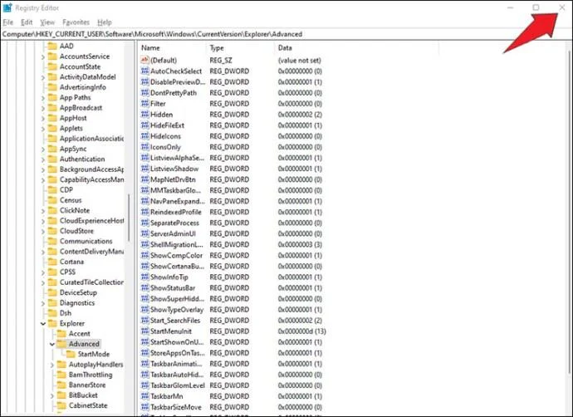This screenshot has height=417, width=573.
Task: Maximize the Registry Editor window
Action: click(x=536, y=7)
